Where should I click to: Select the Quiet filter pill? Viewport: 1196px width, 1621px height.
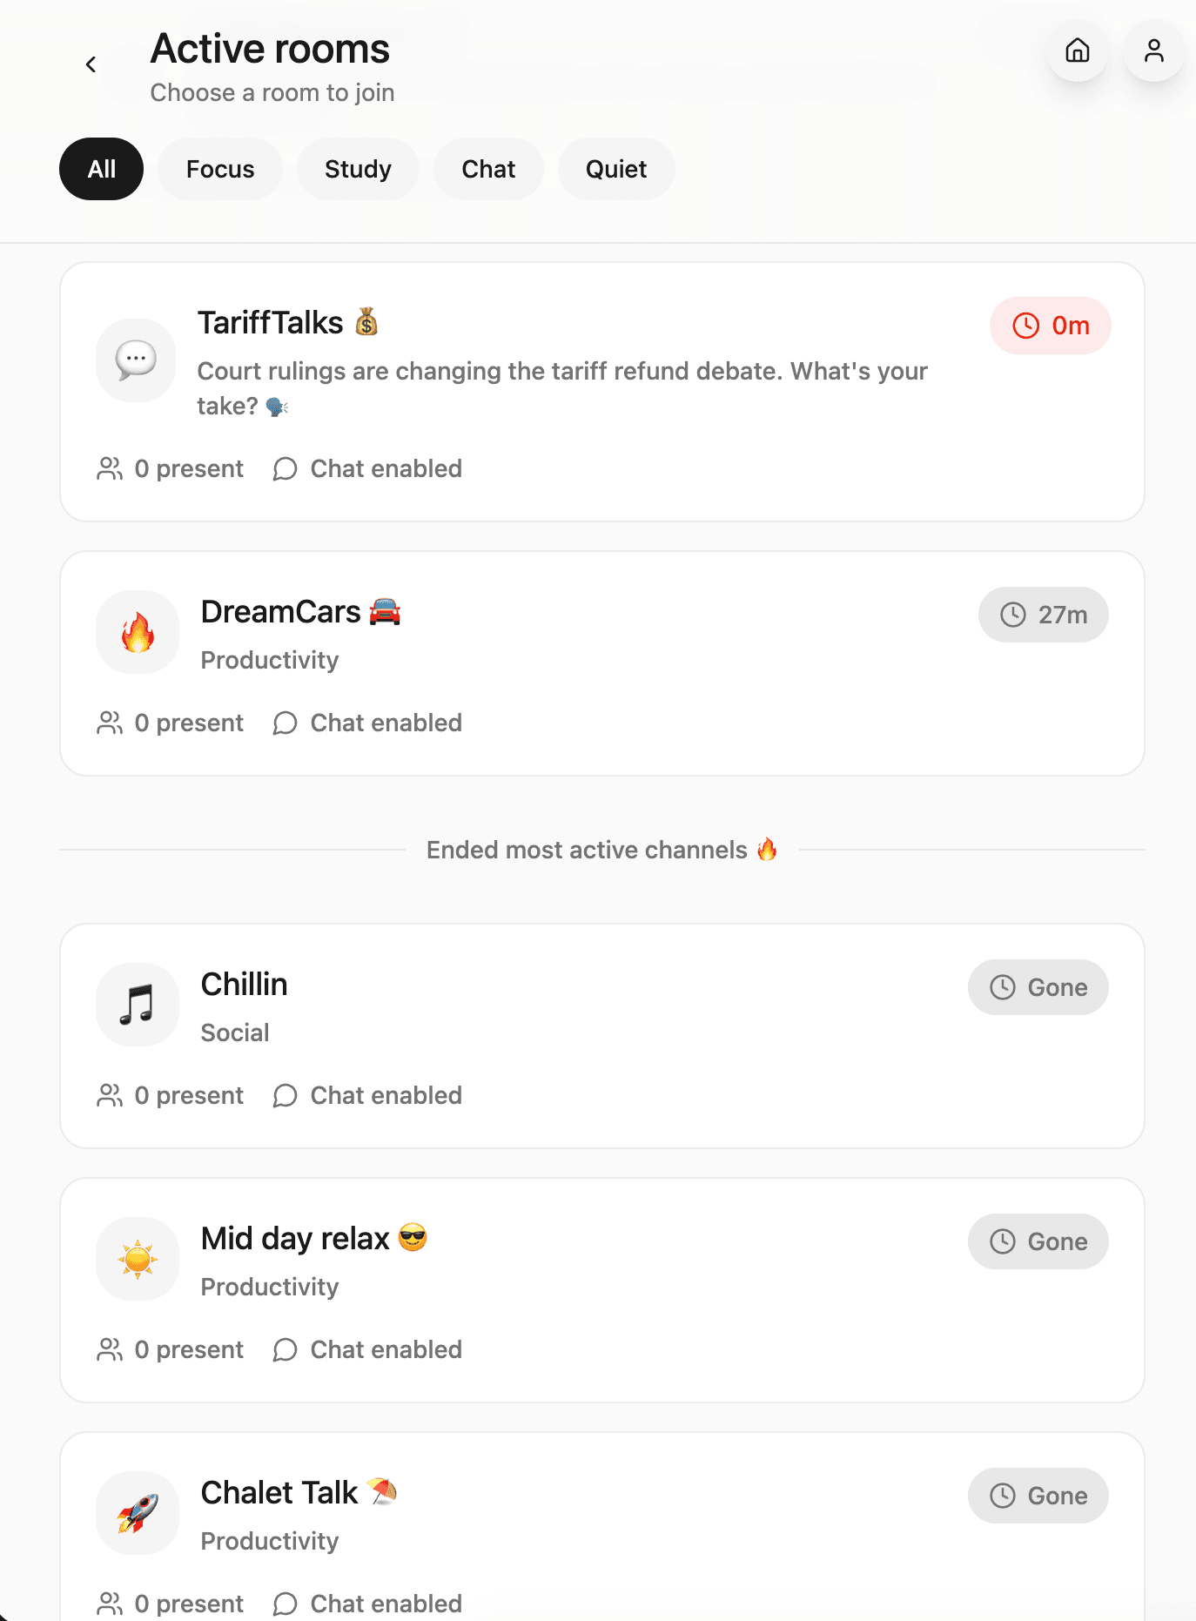coord(615,169)
